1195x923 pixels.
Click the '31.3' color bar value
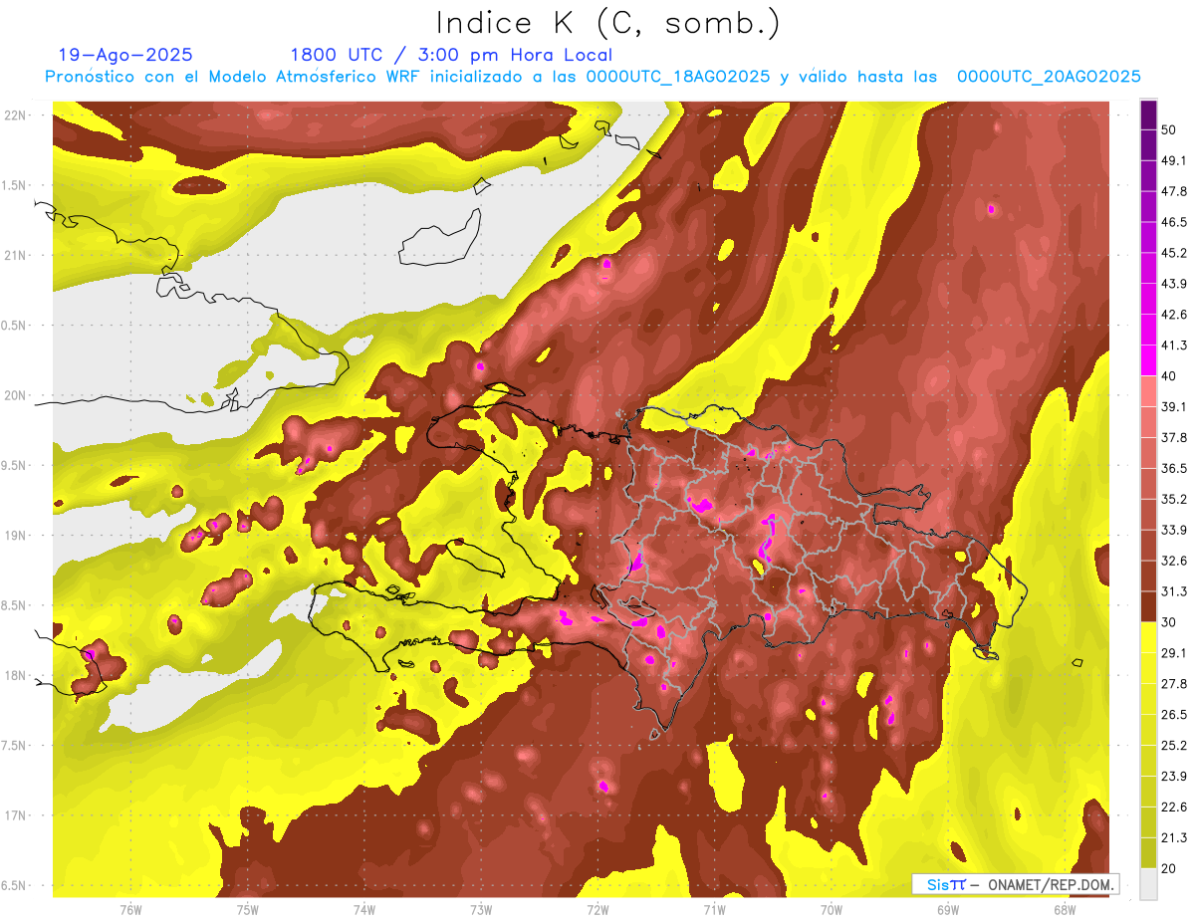tap(1174, 591)
